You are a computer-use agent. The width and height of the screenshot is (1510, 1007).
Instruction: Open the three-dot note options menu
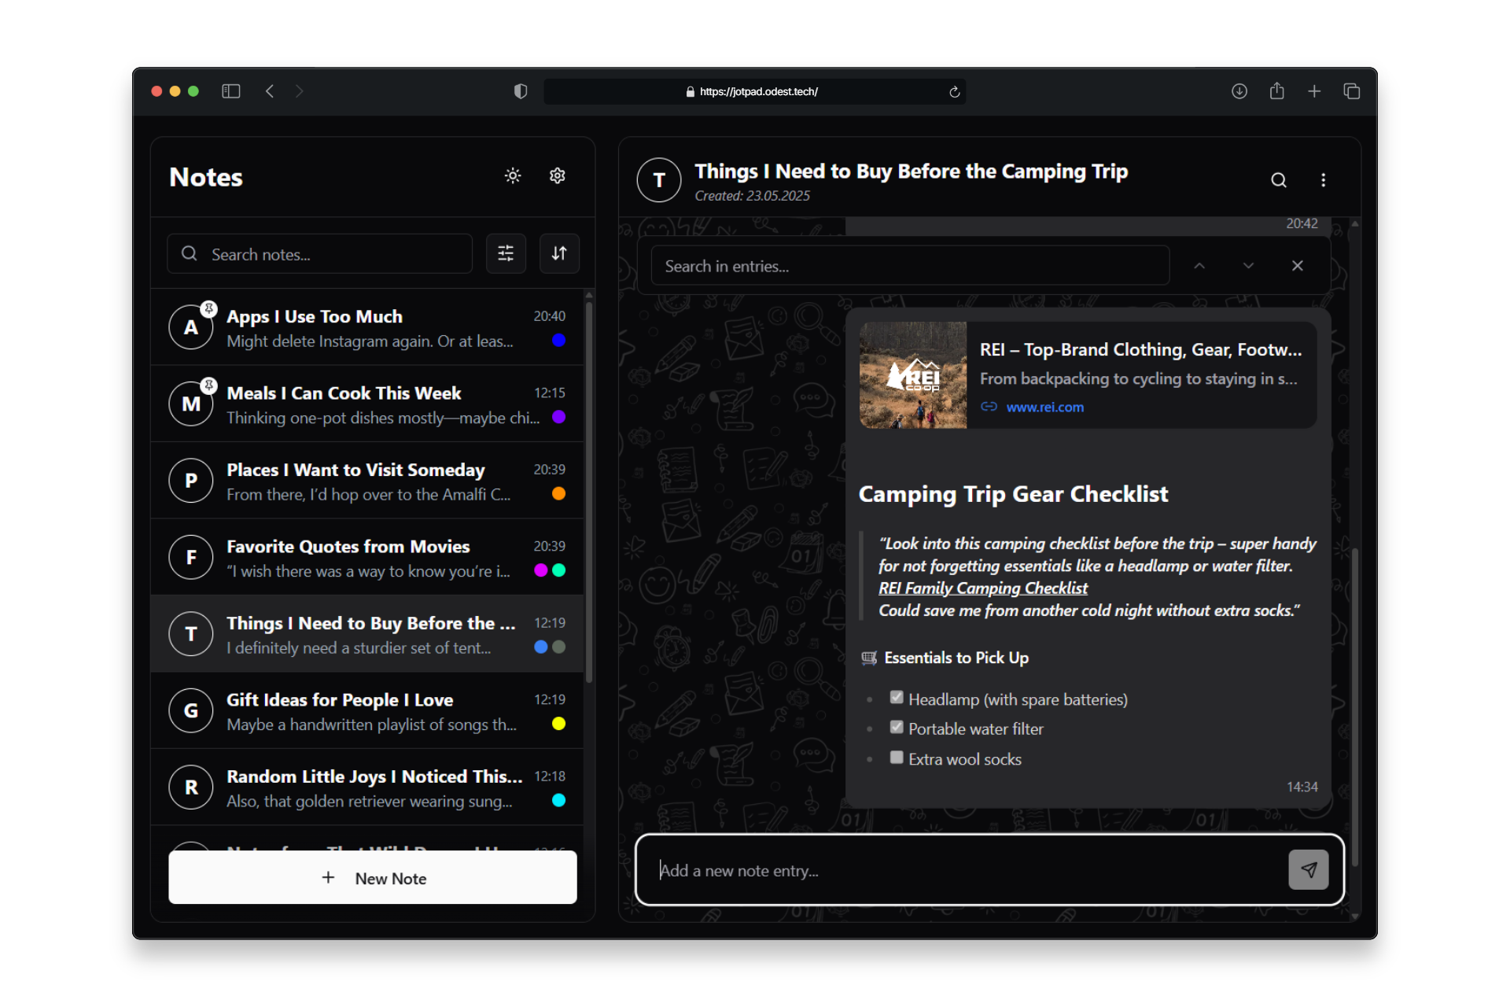coord(1324,180)
